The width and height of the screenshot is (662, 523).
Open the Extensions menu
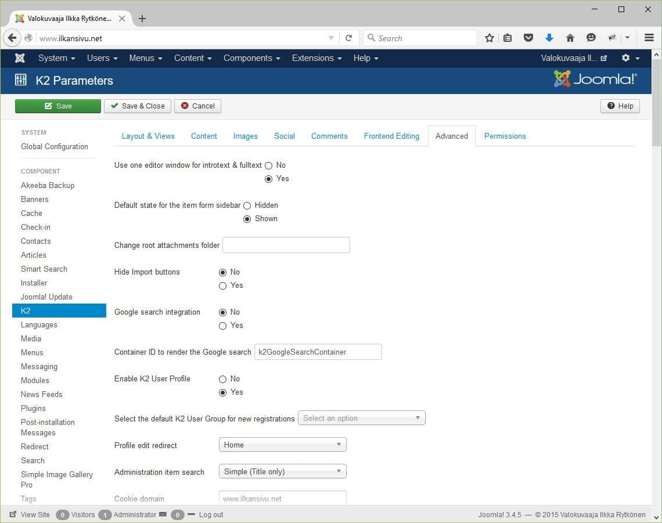(316, 58)
